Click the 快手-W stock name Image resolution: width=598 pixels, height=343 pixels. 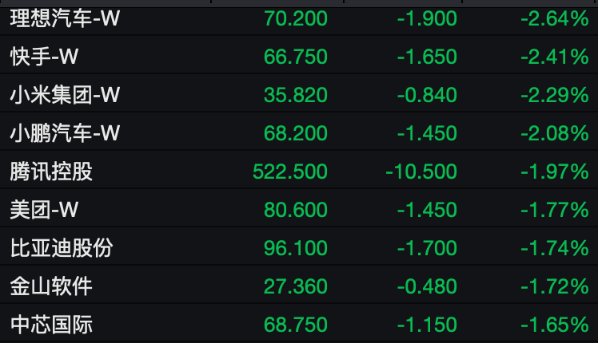click(45, 57)
